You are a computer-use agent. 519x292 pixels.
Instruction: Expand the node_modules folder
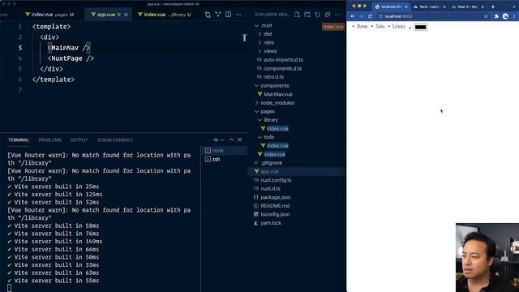pyautogui.click(x=277, y=103)
